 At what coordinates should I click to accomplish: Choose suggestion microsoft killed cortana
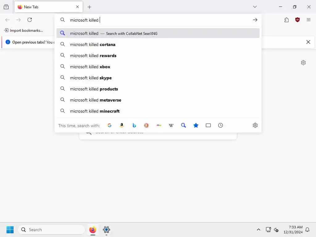click(158, 44)
